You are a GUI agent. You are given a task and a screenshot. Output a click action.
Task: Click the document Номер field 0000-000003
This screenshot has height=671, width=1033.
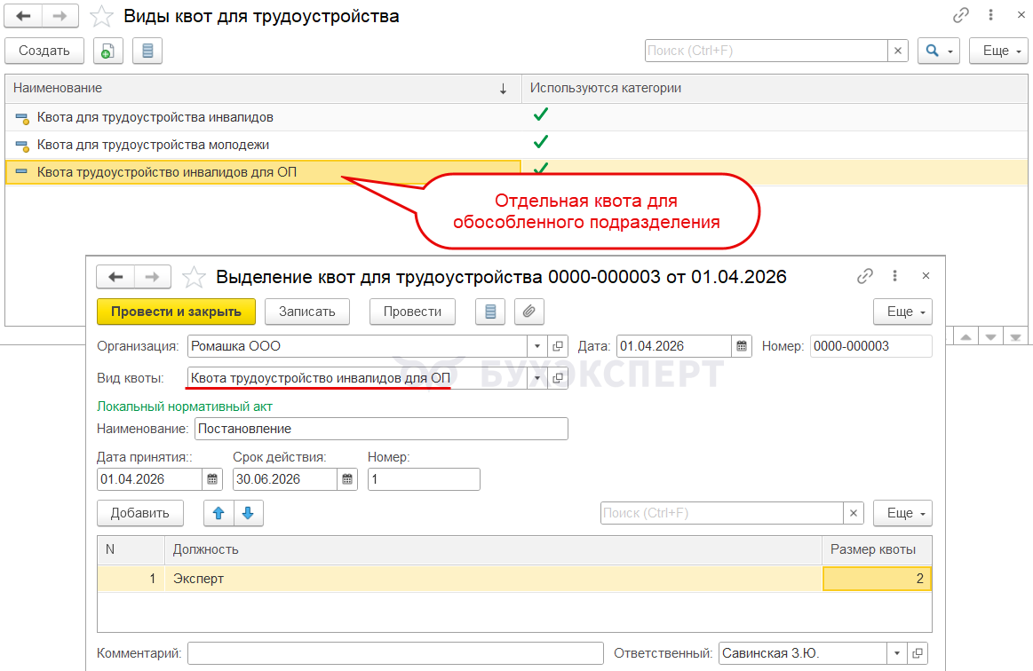871,346
